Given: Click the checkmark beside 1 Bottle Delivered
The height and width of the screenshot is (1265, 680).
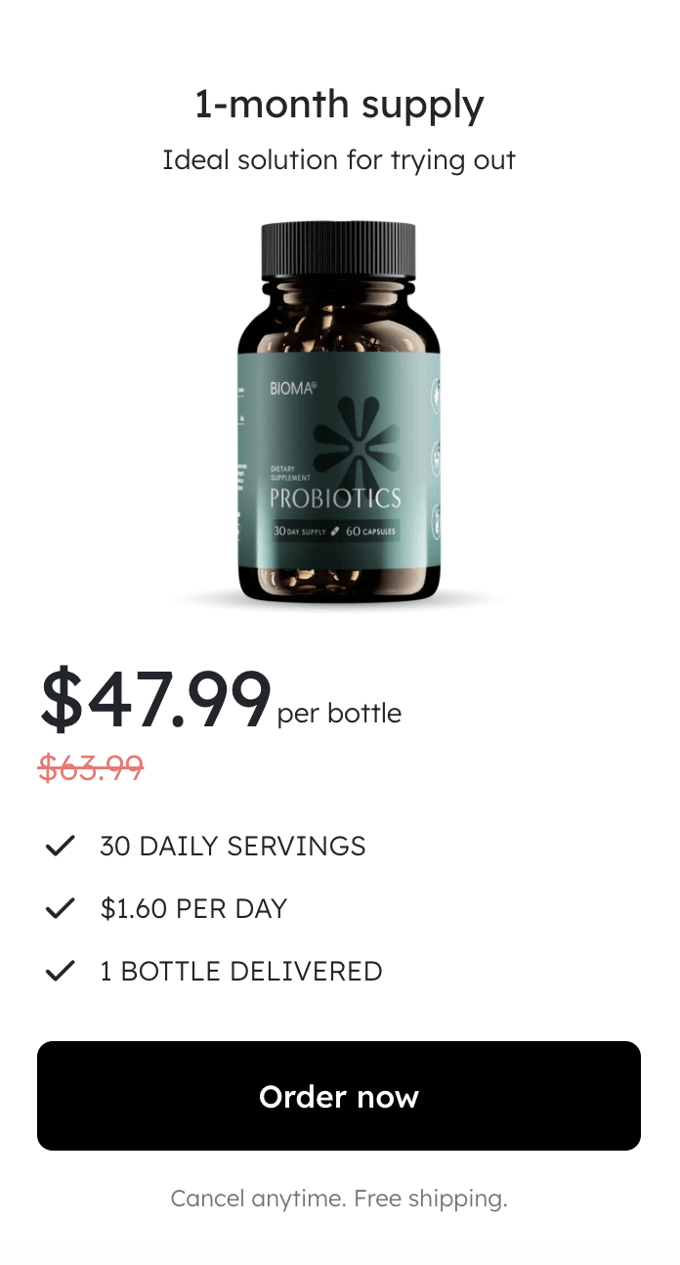Looking at the screenshot, I should tap(61, 971).
